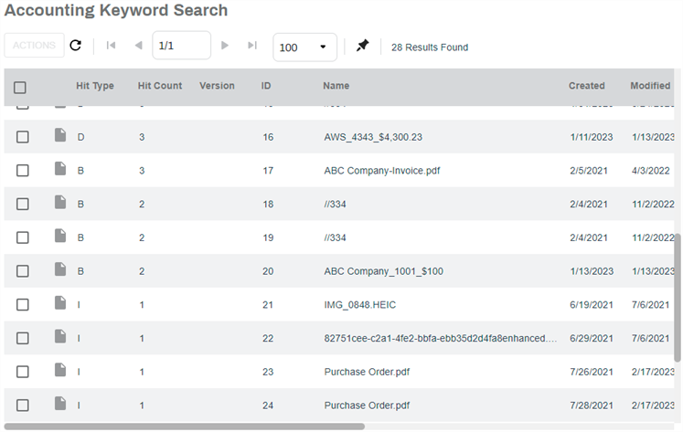Click document icon in row ID 18
Viewport: 683px width, 432px height.
click(60, 202)
